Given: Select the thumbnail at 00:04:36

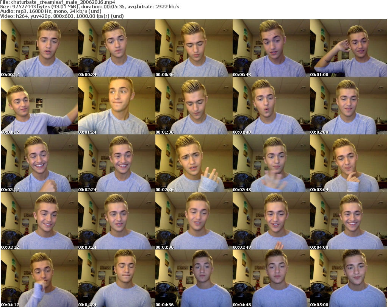Looking at the screenshot, I should tap(194, 278).
